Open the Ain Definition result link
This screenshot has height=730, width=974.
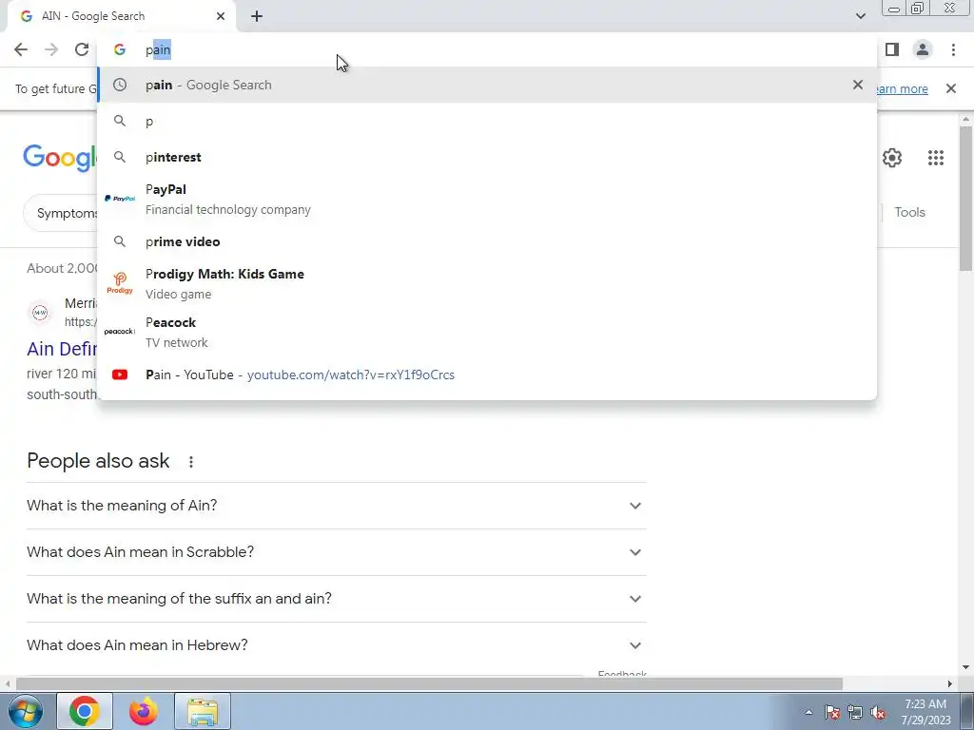click(x=62, y=349)
